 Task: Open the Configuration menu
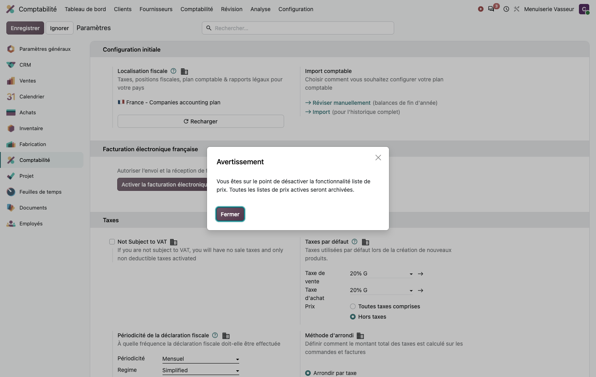(296, 9)
